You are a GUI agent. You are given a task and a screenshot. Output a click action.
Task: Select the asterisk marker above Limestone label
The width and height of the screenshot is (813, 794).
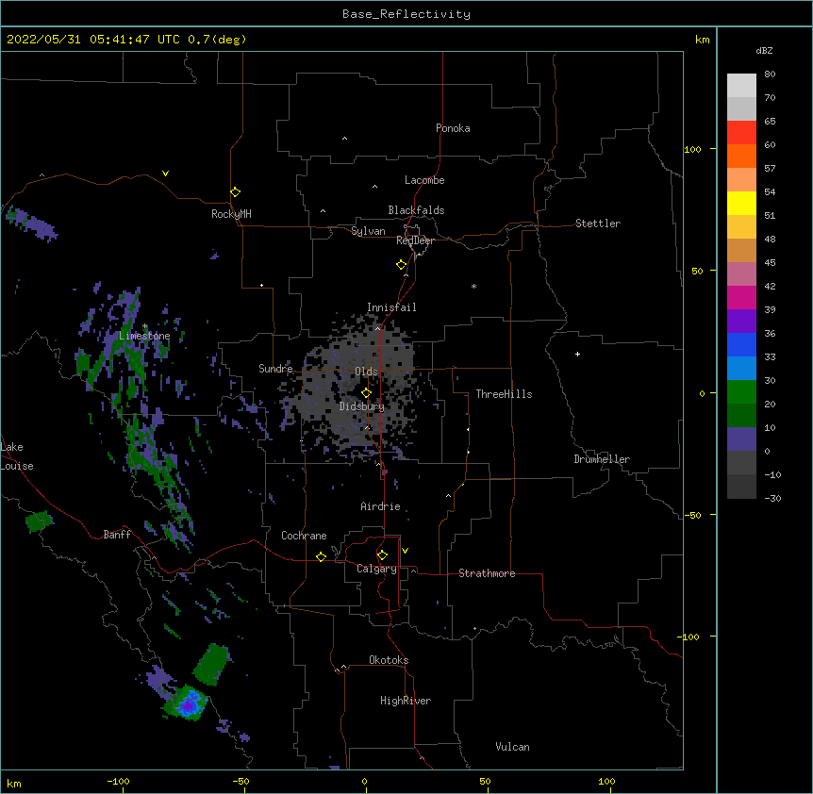144,326
